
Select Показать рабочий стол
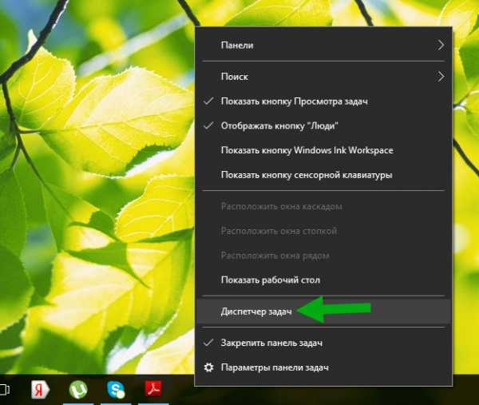[x=324, y=280]
